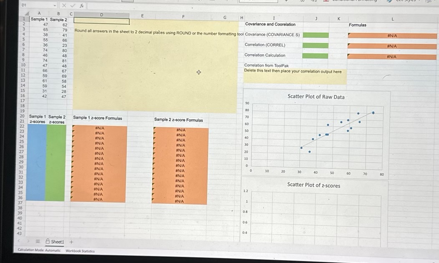This screenshot has width=439, height=263.
Task: Click the Select All triangle at grid corner
Action: tap(27, 14)
